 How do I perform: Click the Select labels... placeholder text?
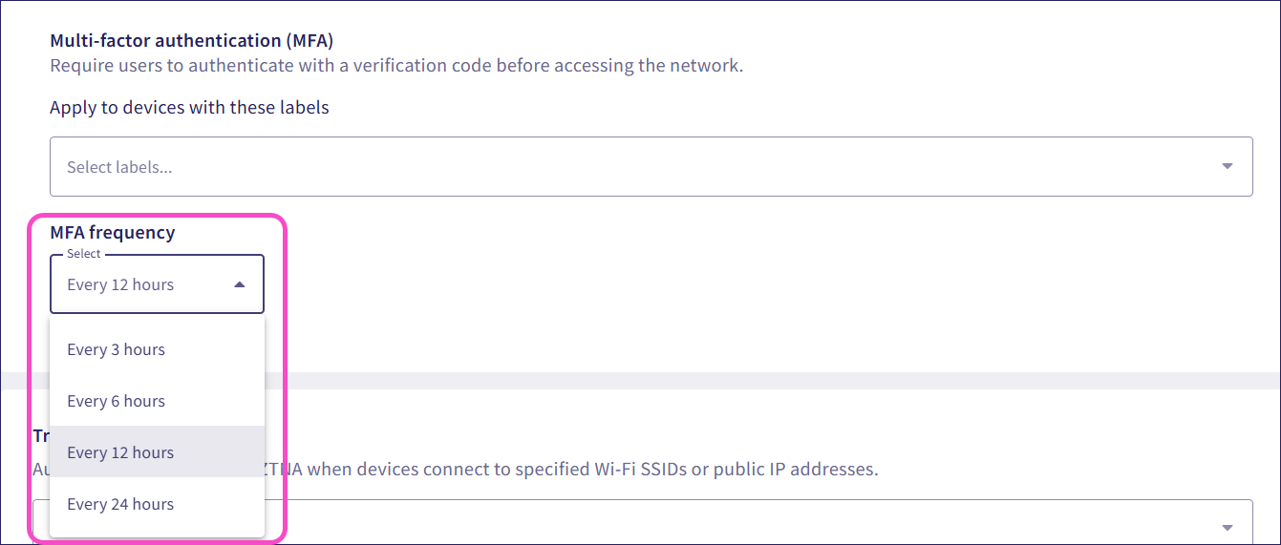[x=119, y=167]
